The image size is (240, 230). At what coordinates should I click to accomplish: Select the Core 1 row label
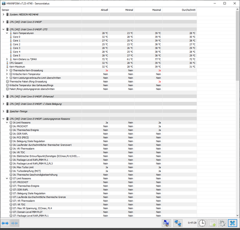[x=17, y=41]
